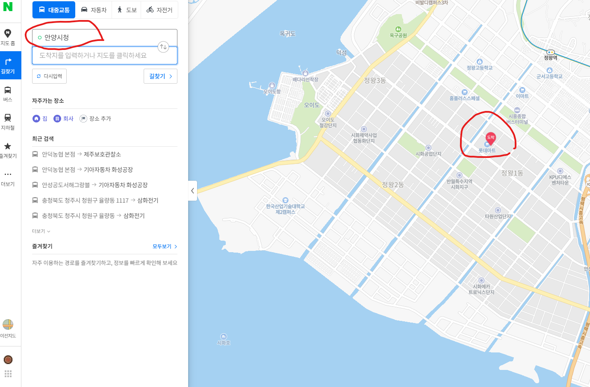The height and width of the screenshot is (387, 590).
Task: Go to 지도 홈 map home icon
Action: point(8,38)
